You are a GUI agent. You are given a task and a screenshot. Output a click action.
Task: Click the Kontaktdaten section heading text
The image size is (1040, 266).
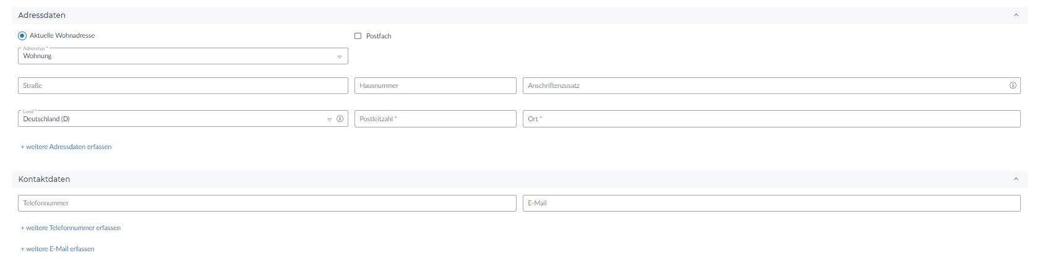pyautogui.click(x=44, y=179)
